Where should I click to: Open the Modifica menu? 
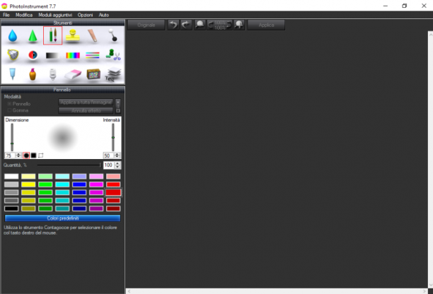(24, 15)
